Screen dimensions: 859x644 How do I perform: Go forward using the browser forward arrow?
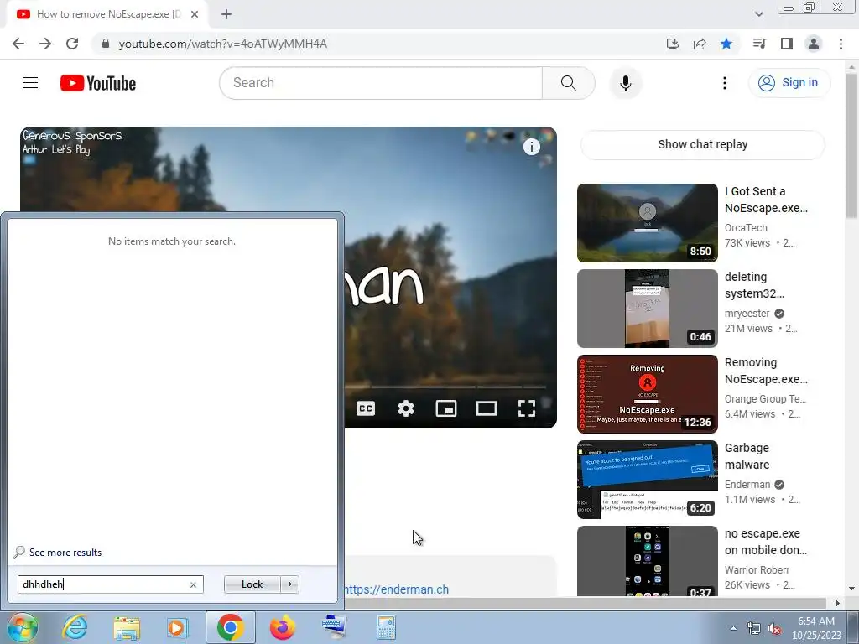tap(45, 44)
